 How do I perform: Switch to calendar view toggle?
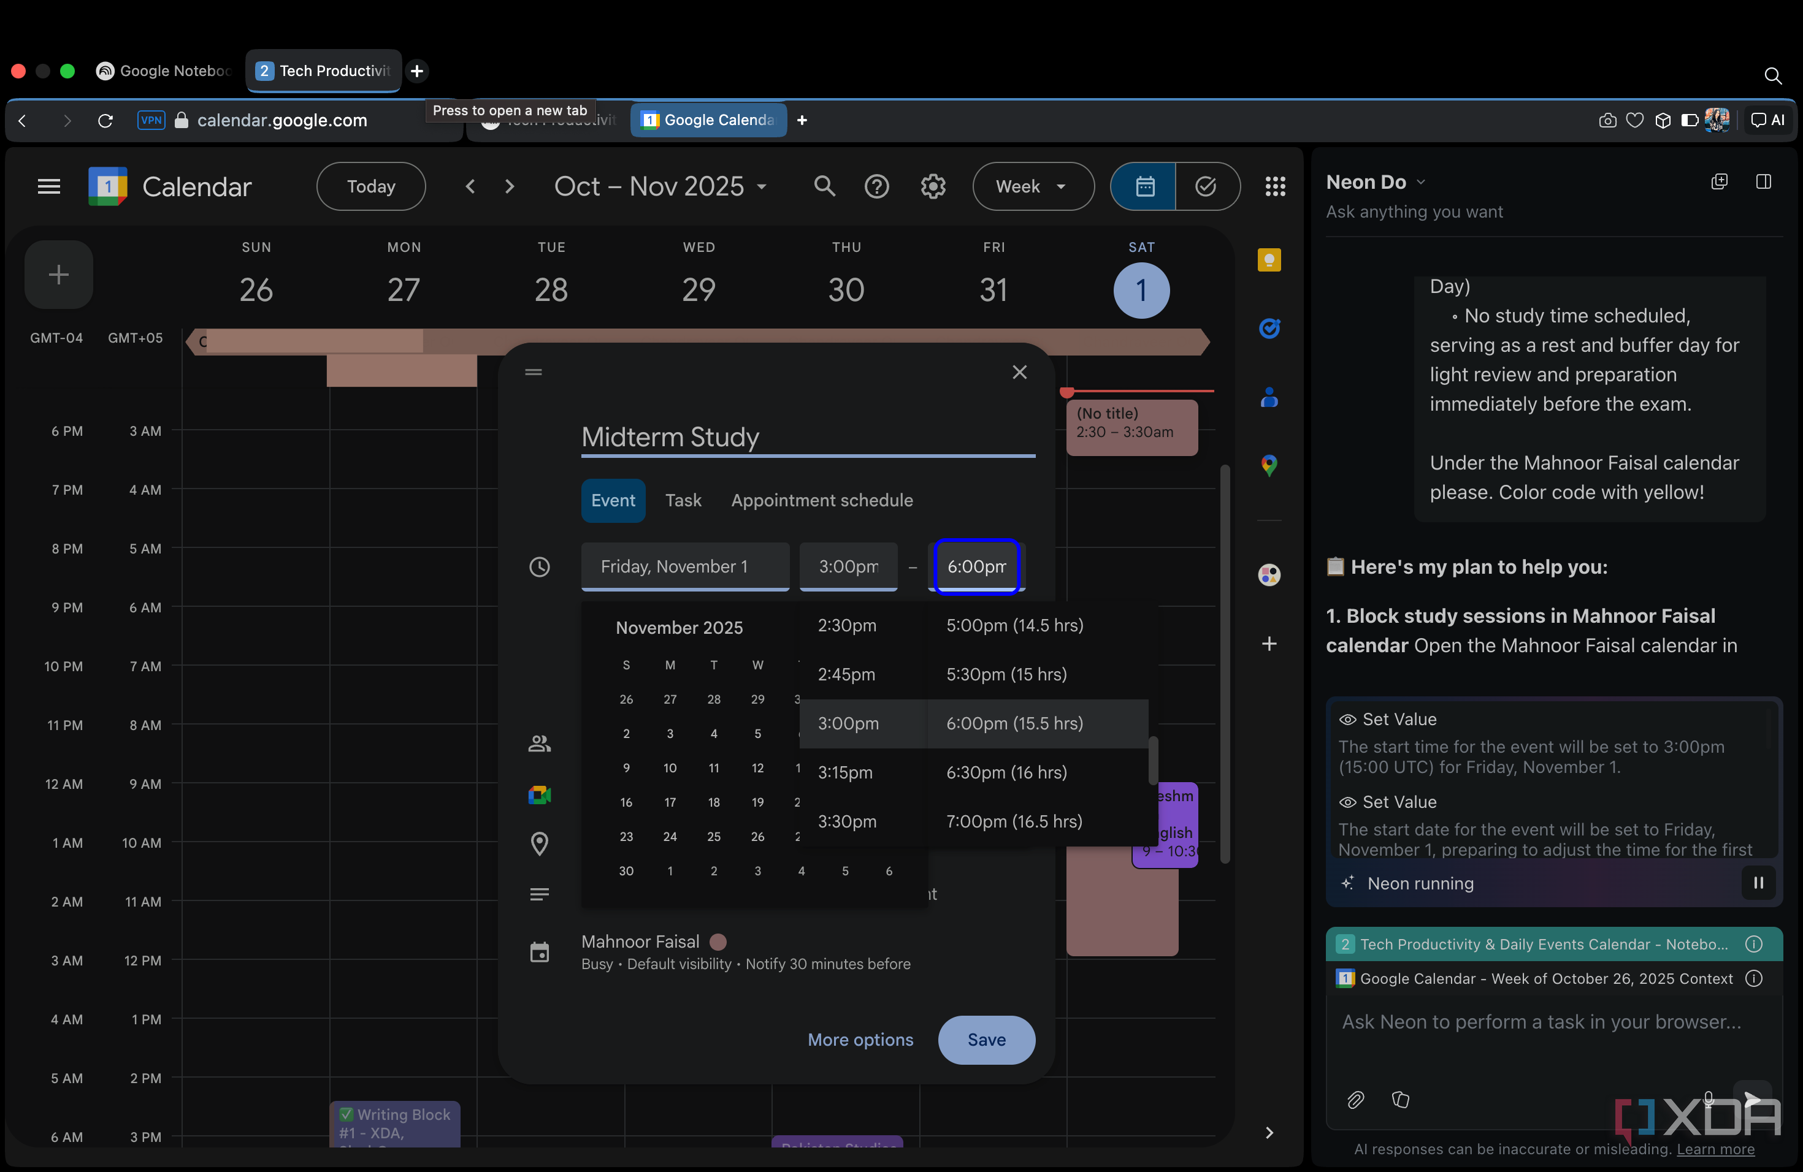pyautogui.click(x=1144, y=186)
